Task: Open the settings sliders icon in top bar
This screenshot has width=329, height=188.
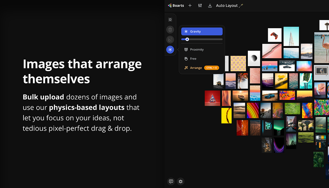Action: point(200,6)
